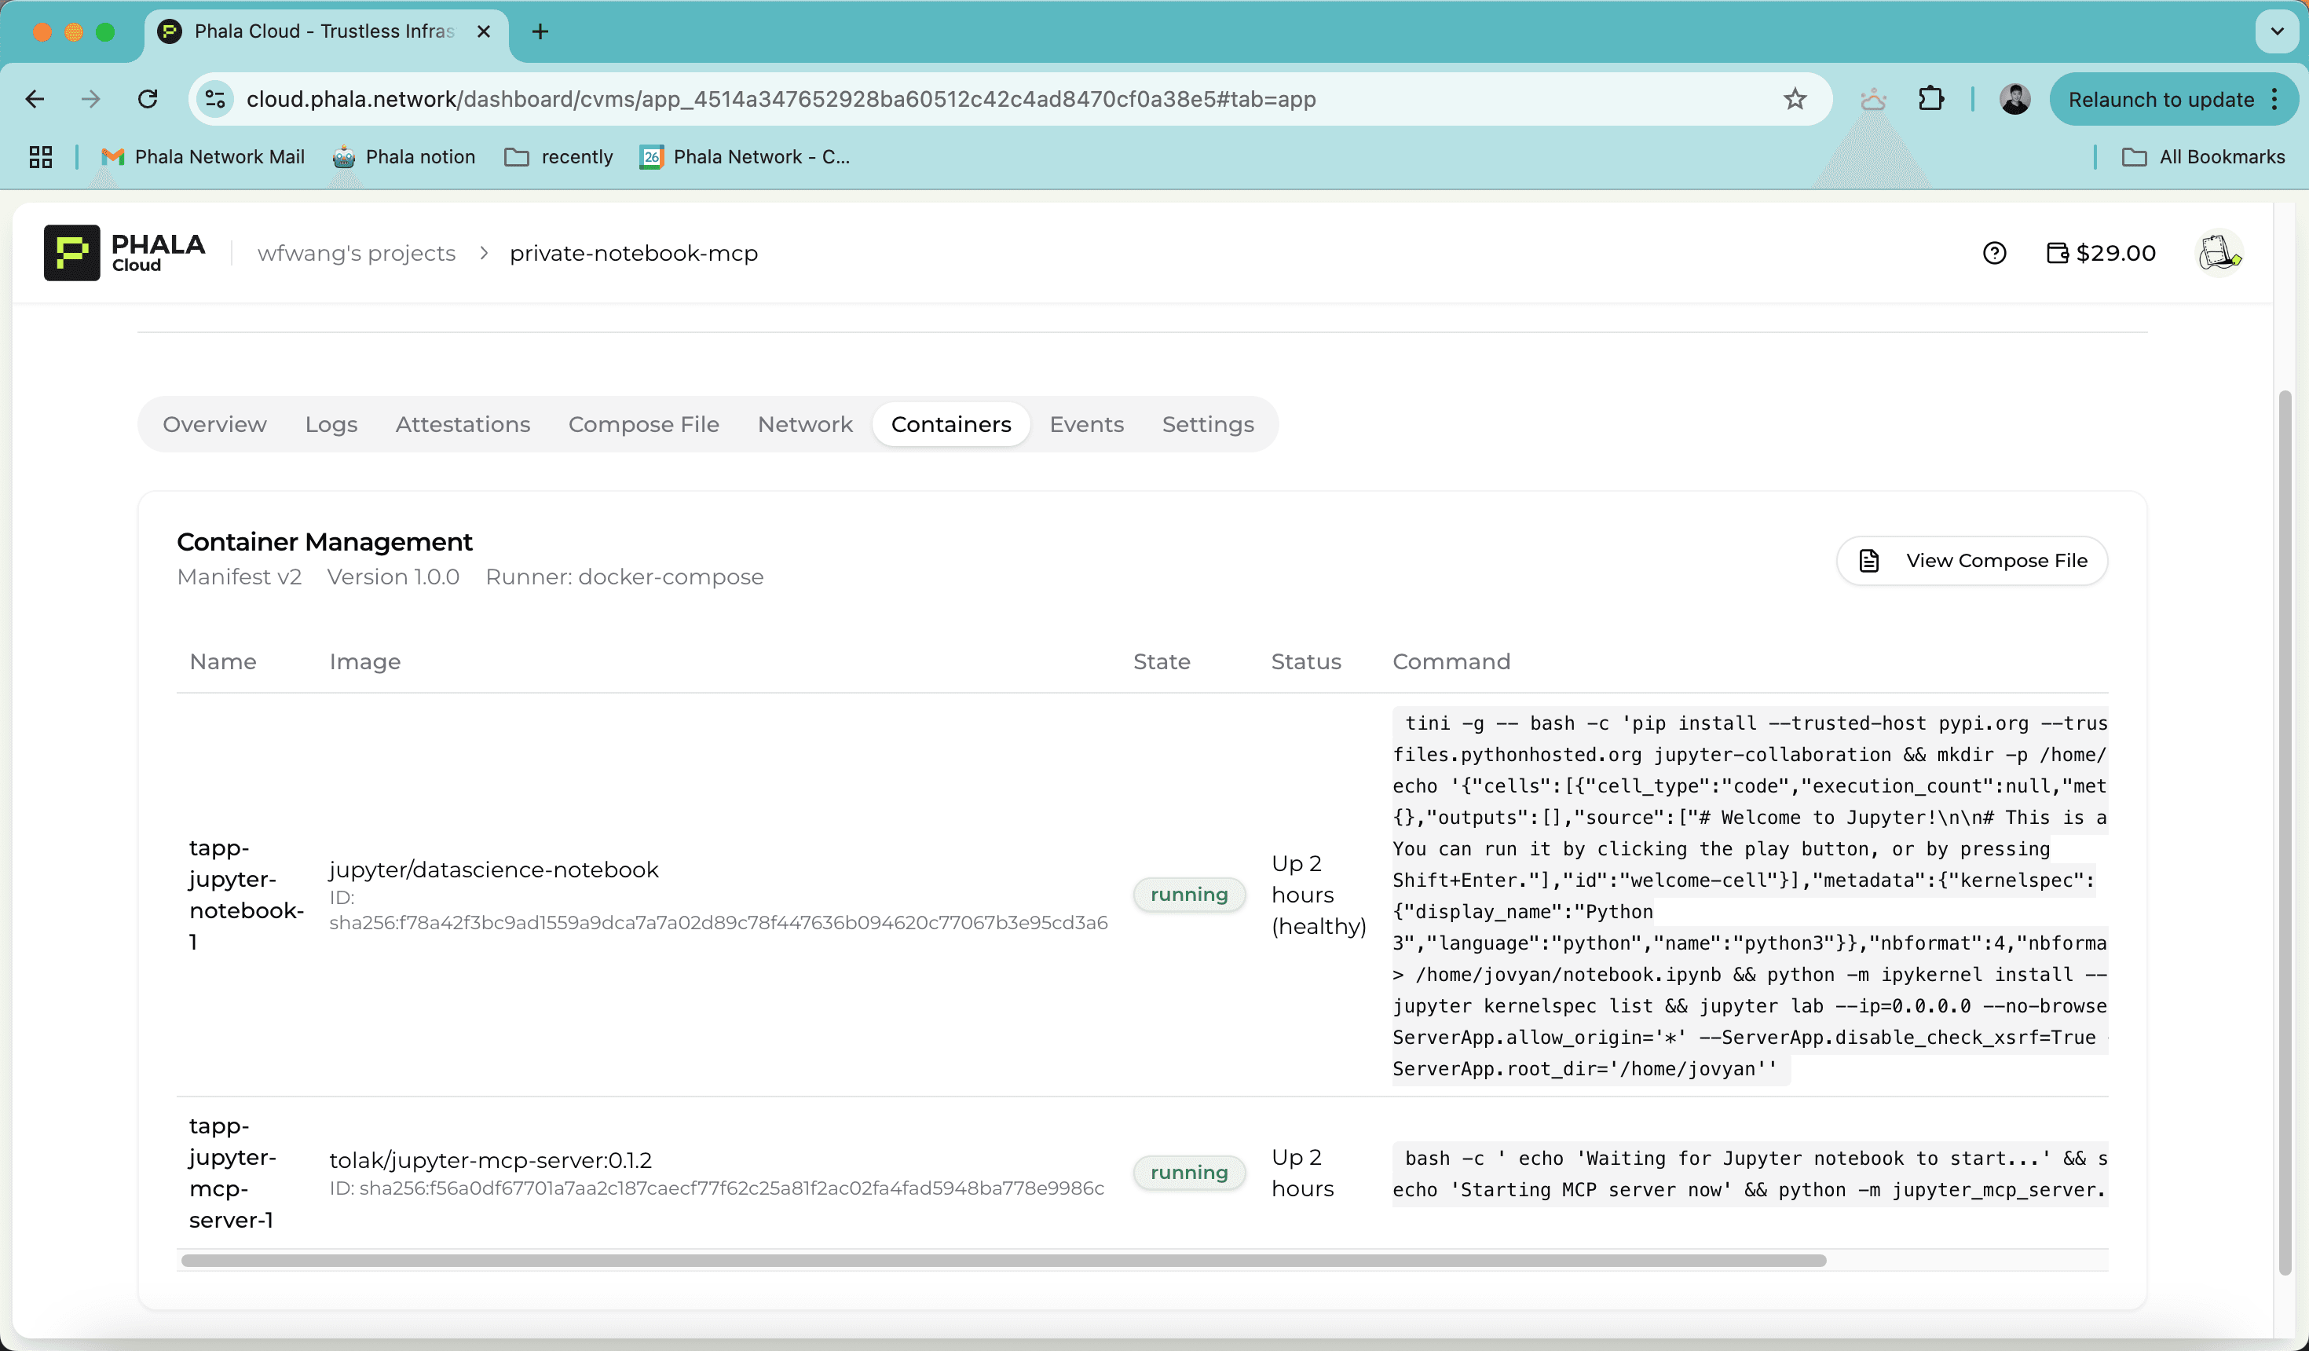2309x1351 pixels.
Task: Bookmark this page with star icon
Action: pyautogui.click(x=1794, y=99)
